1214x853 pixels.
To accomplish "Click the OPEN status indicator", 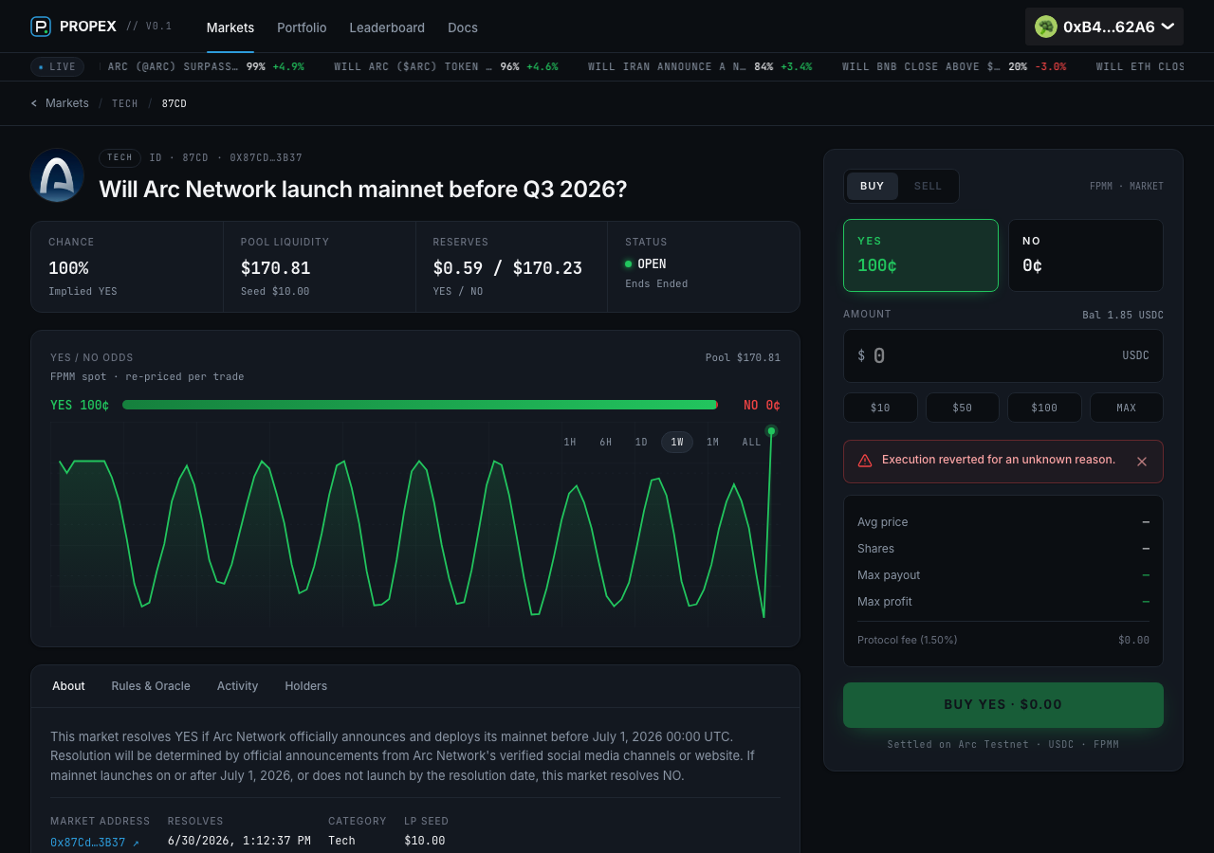I will point(646,263).
